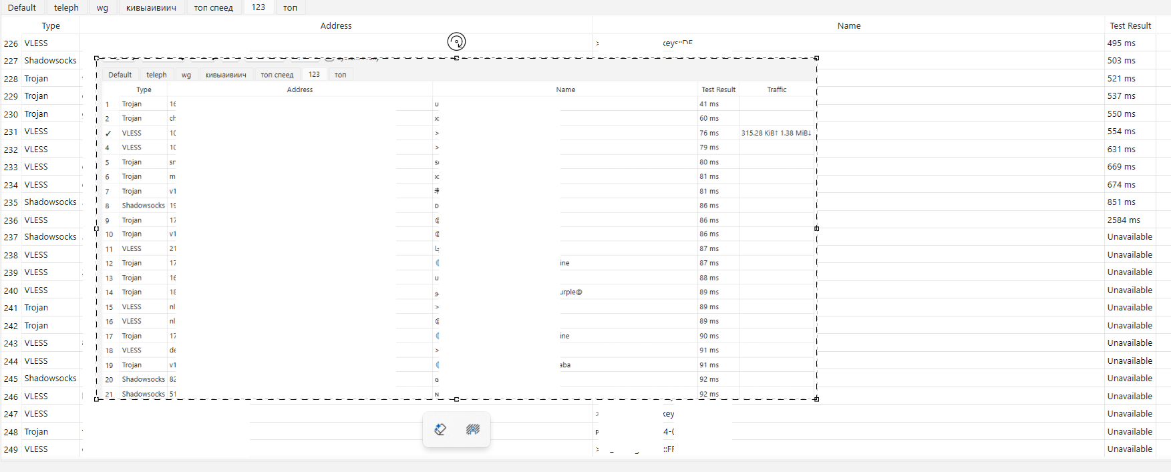The height and width of the screenshot is (472, 1171).
Task: Click the 'Traffic' column header
Action: (x=776, y=89)
